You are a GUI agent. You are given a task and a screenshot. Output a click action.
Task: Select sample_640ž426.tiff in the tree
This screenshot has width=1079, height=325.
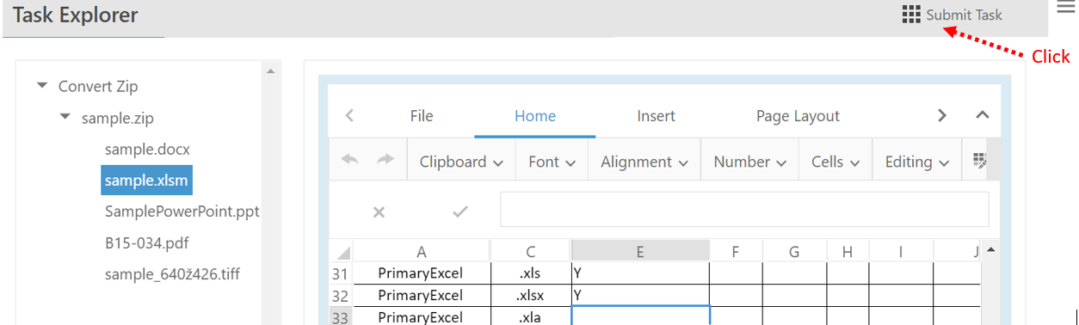pyautogui.click(x=172, y=273)
